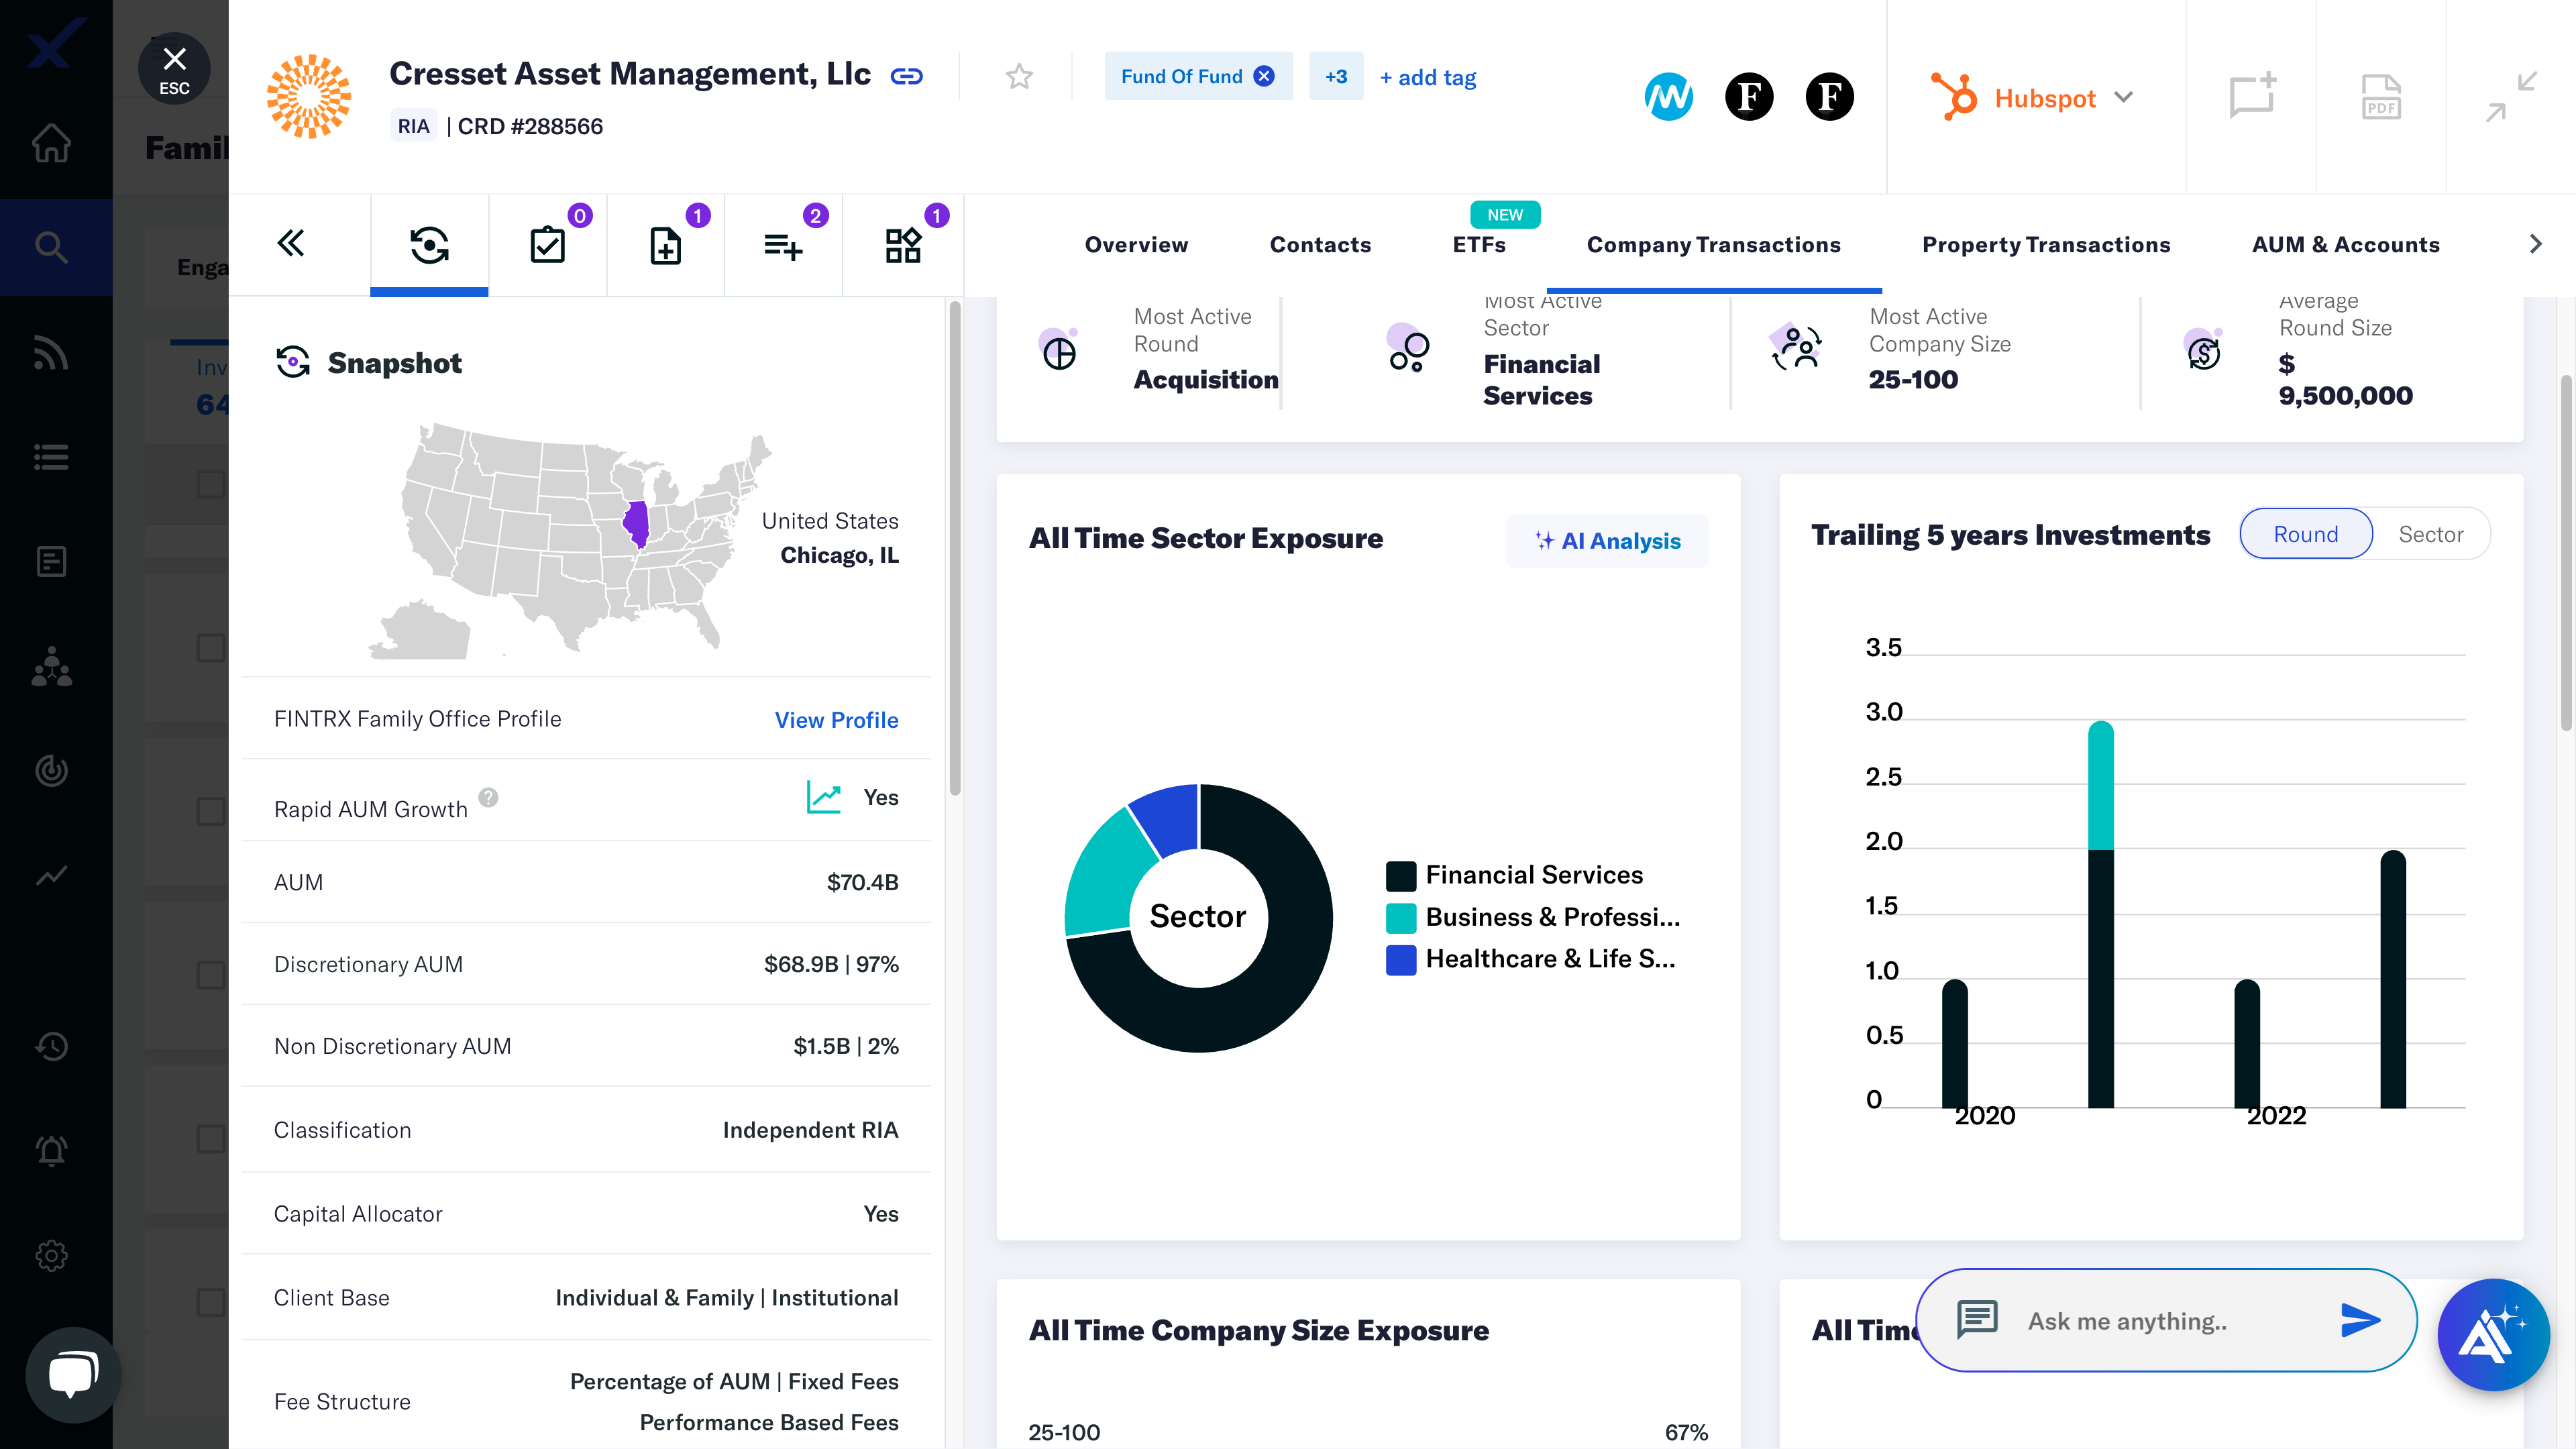
Task: Click the Rapid AUM Growth chart icon
Action: click(x=824, y=797)
